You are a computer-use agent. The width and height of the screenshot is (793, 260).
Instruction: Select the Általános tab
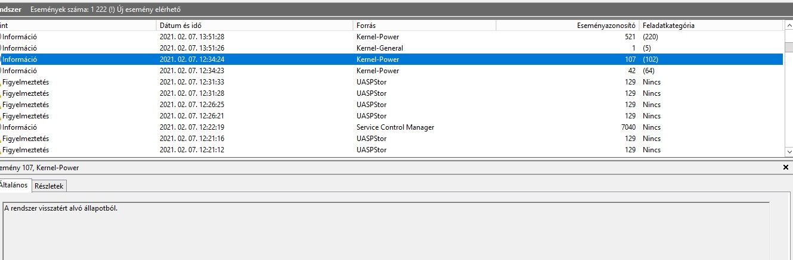14,185
